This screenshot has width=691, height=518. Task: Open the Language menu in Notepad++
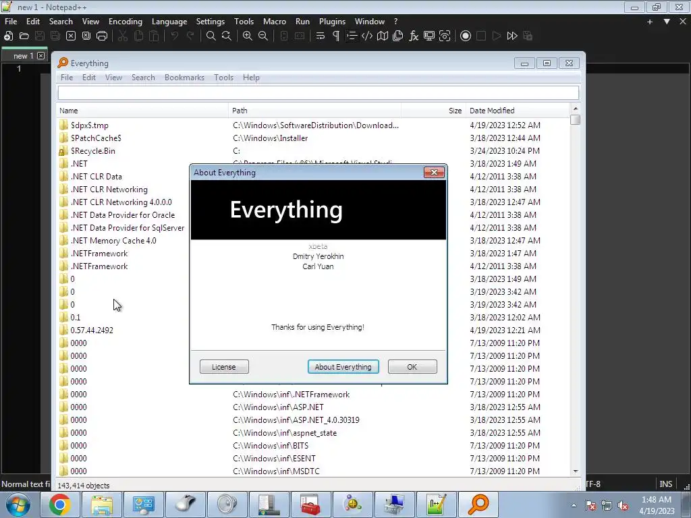point(169,21)
